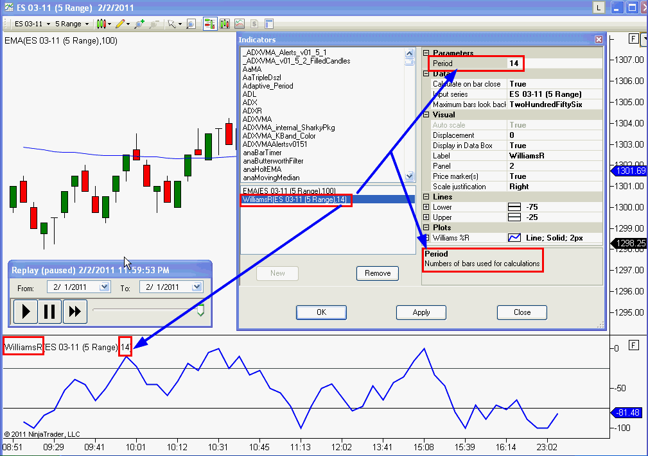Screen dimensions: 648x456
Task: Click the NinjaTrader chart window title icon
Action: pyautogui.click(x=9, y=7)
